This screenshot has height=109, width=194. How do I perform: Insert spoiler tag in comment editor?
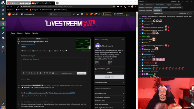(x=40, y=73)
